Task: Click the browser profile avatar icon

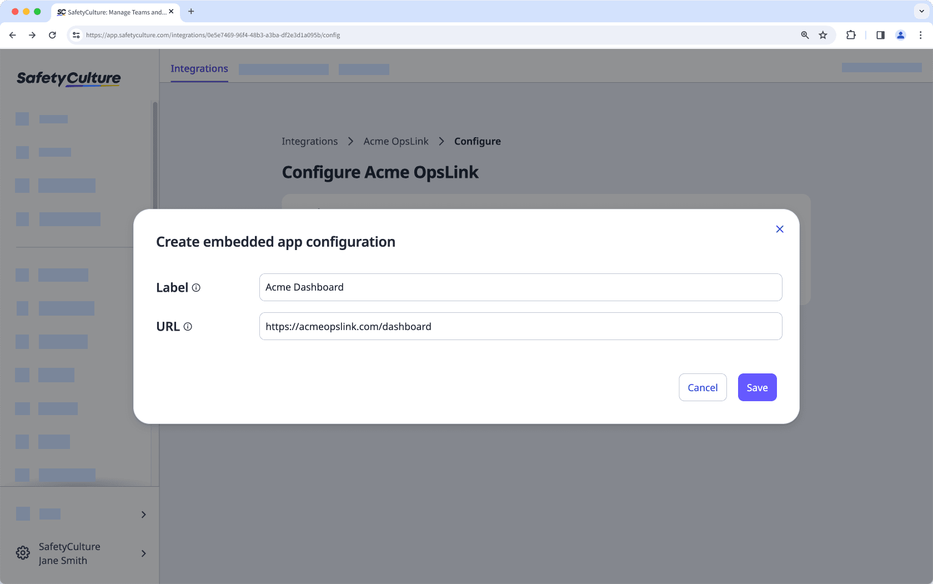Action: pyautogui.click(x=900, y=34)
